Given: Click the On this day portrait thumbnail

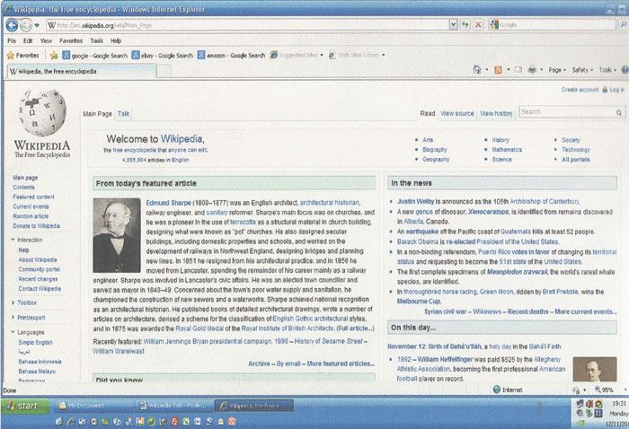Looking at the screenshot, I should click(595, 369).
